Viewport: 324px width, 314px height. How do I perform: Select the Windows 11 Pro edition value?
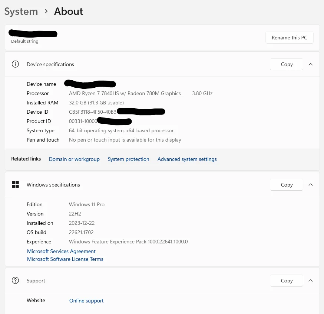[87, 204]
